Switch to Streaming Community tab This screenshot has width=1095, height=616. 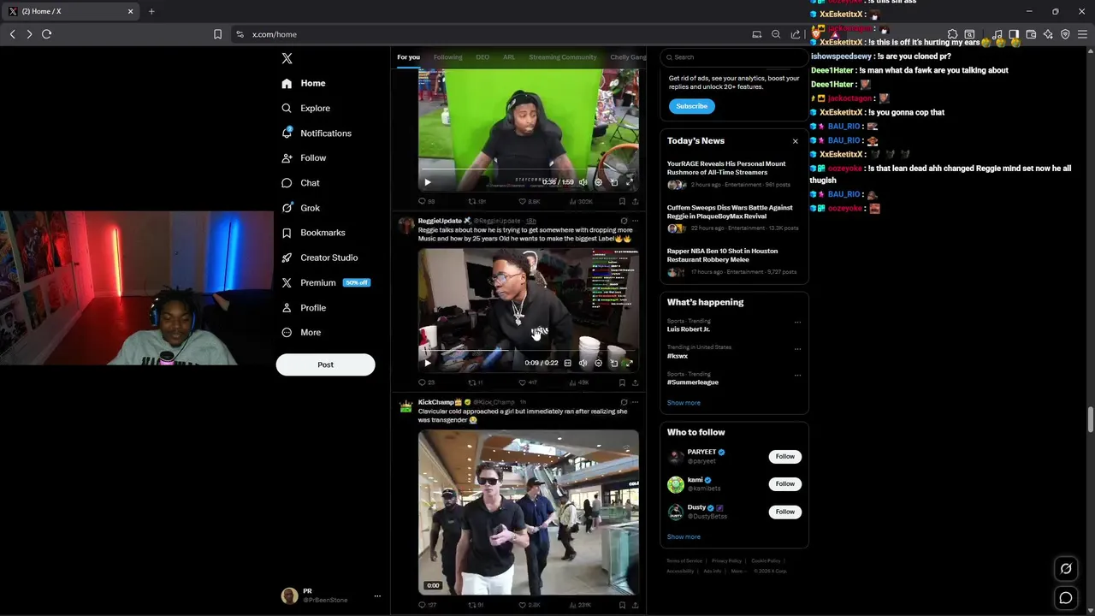pos(562,57)
